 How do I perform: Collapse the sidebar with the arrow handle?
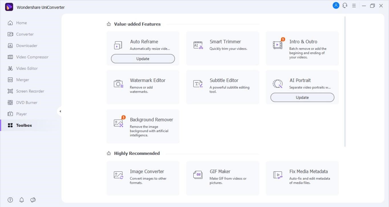(60, 111)
